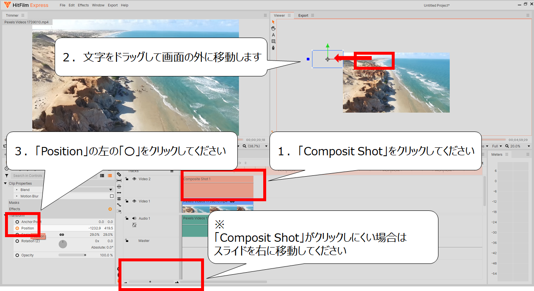Click the blue handle left of text box
Viewport: 534px width, 291px height.
click(x=308, y=59)
